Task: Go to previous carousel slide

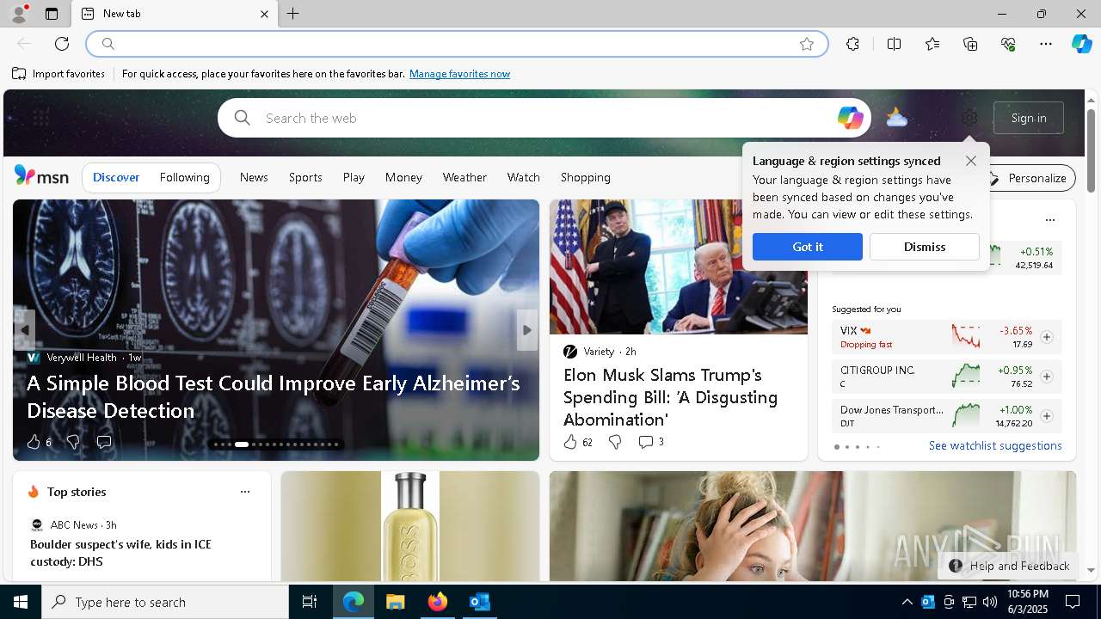Action: click(x=24, y=330)
